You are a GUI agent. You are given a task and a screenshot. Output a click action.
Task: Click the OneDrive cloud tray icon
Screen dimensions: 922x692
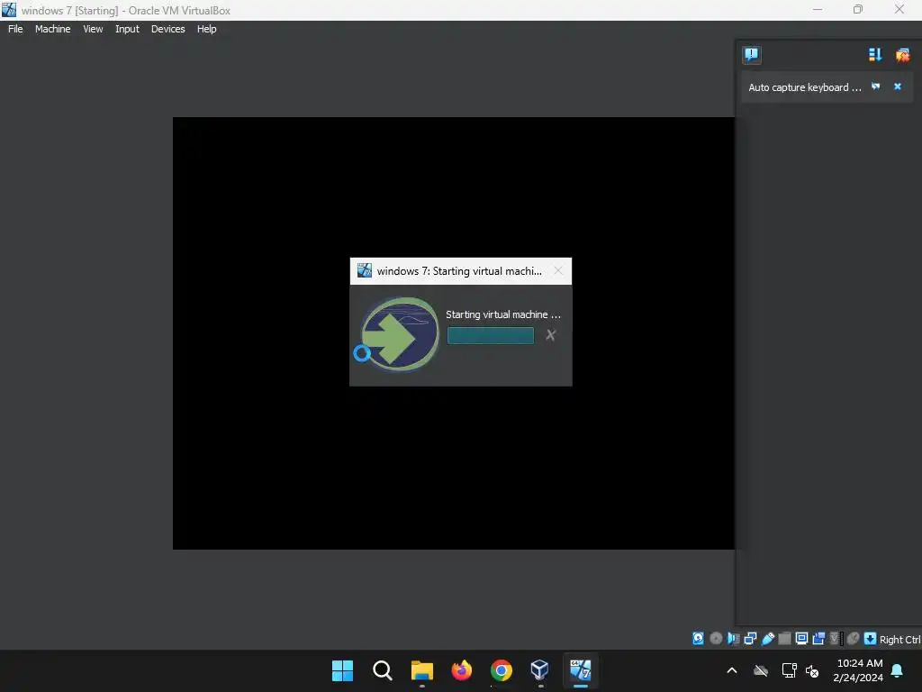coord(761,670)
